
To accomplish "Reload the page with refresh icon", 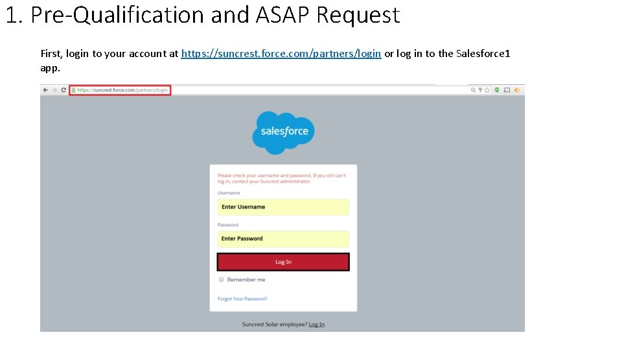I will click(63, 90).
